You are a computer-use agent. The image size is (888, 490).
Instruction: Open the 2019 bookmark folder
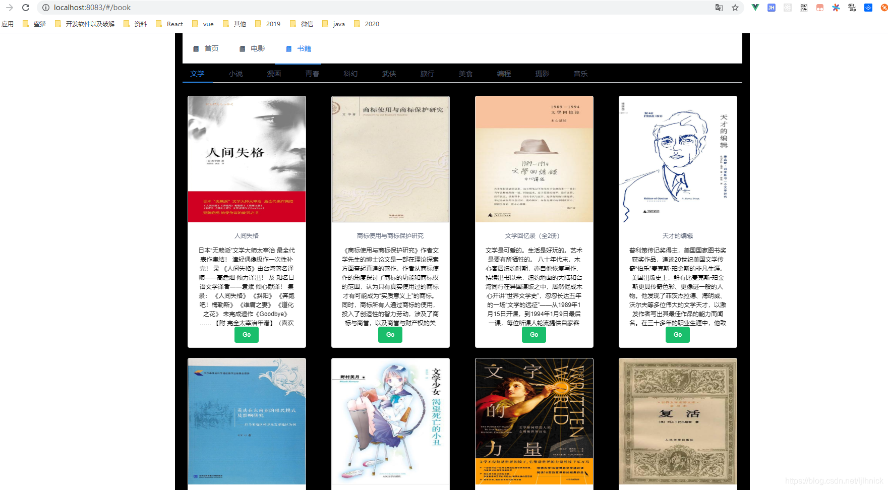(268, 24)
